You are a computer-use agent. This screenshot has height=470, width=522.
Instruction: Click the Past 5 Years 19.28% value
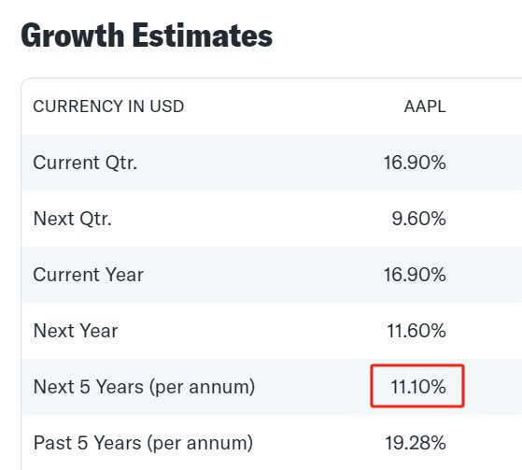(x=416, y=443)
